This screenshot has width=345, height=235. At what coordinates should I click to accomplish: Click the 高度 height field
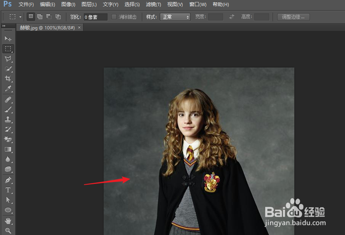tap(262, 17)
